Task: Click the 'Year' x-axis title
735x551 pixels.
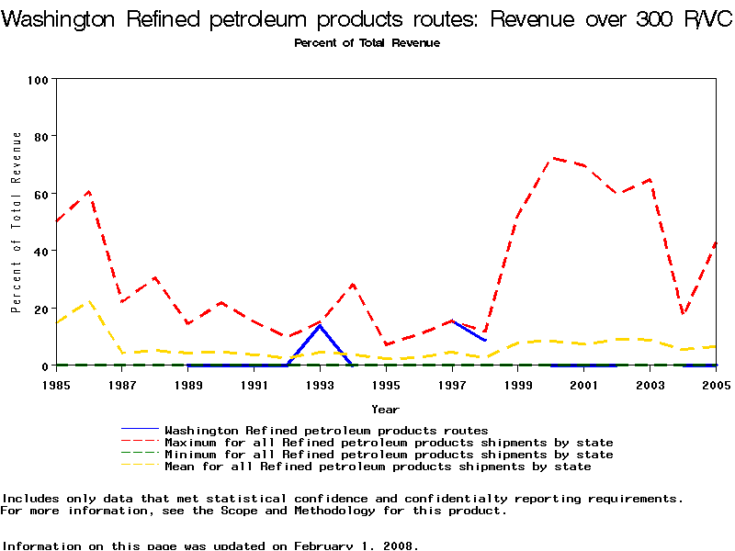Action: pyautogui.click(x=385, y=409)
